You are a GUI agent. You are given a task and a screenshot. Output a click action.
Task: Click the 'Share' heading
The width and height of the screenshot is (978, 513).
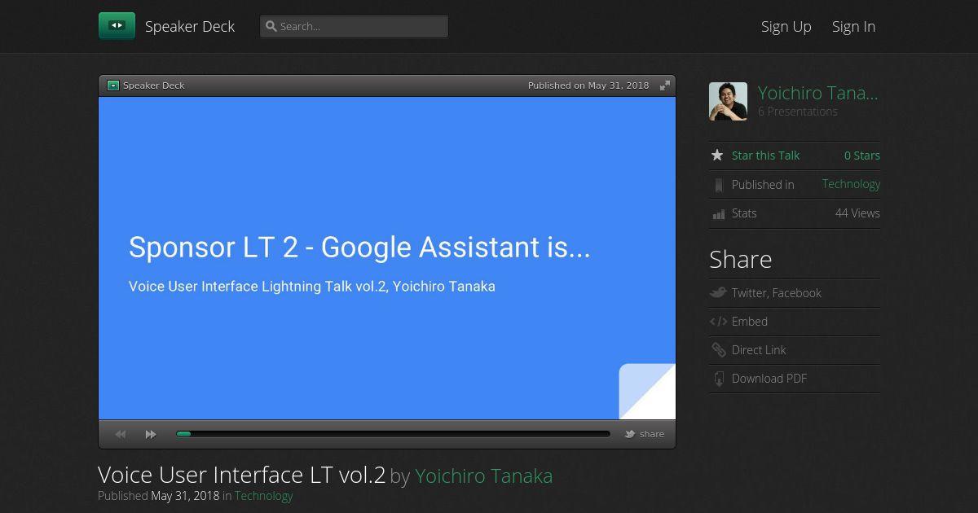point(740,259)
